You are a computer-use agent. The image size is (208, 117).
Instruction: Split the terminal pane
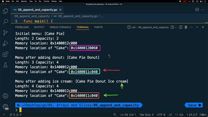[x=172, y=27]
